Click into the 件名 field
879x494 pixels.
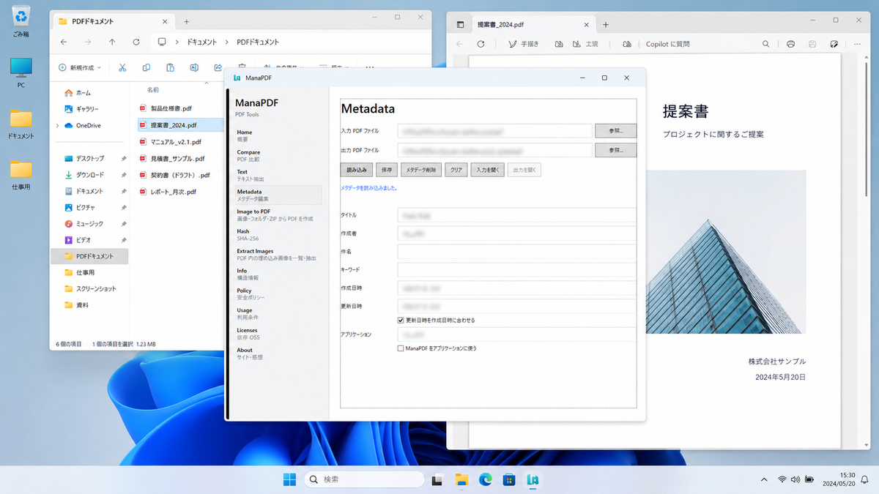pyautogui.click(x=516, y=252)
